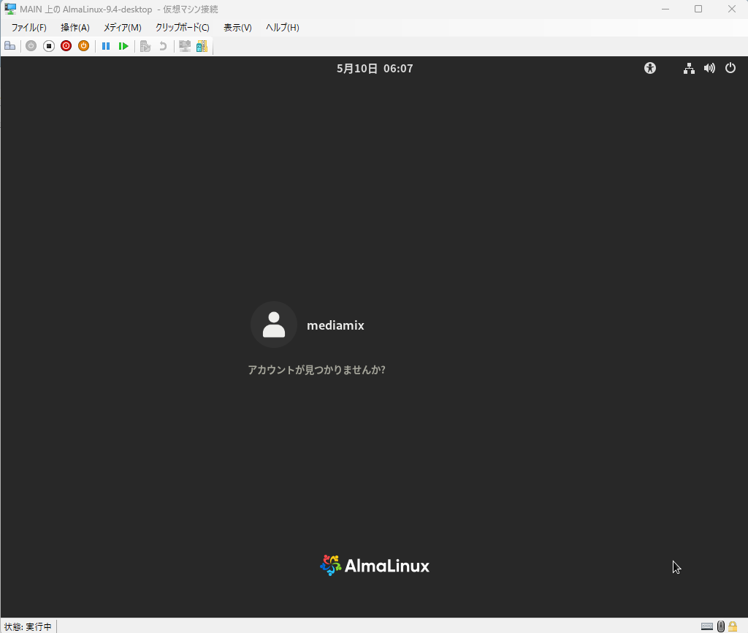Click the volume speaker icon in top bar
Image resolution: width=748 pixels, height=633 pixels.
(709, 68)
